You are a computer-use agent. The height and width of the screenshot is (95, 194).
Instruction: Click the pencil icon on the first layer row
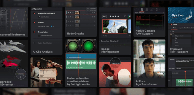94,12
